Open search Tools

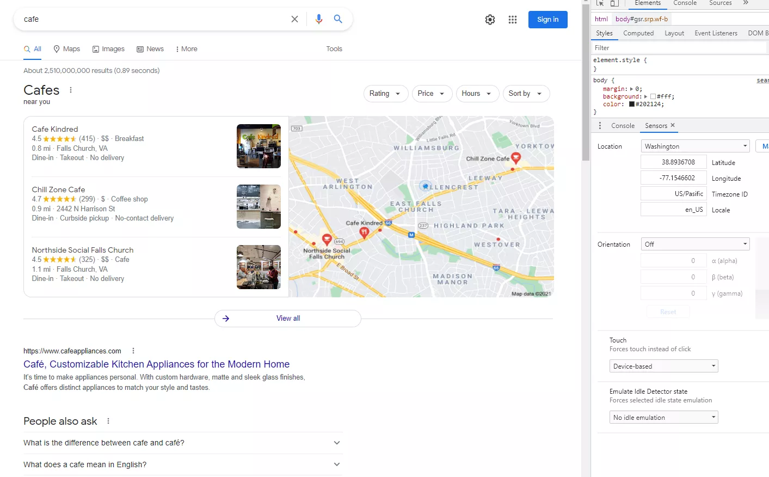click(x=334, y=49)
